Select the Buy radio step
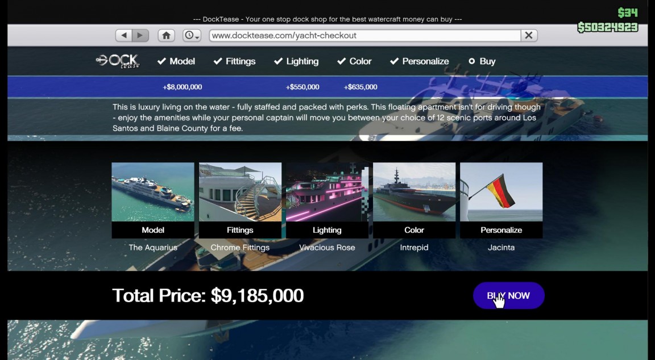Viewport: 655px width, 360px height. (x=482, y=61)
